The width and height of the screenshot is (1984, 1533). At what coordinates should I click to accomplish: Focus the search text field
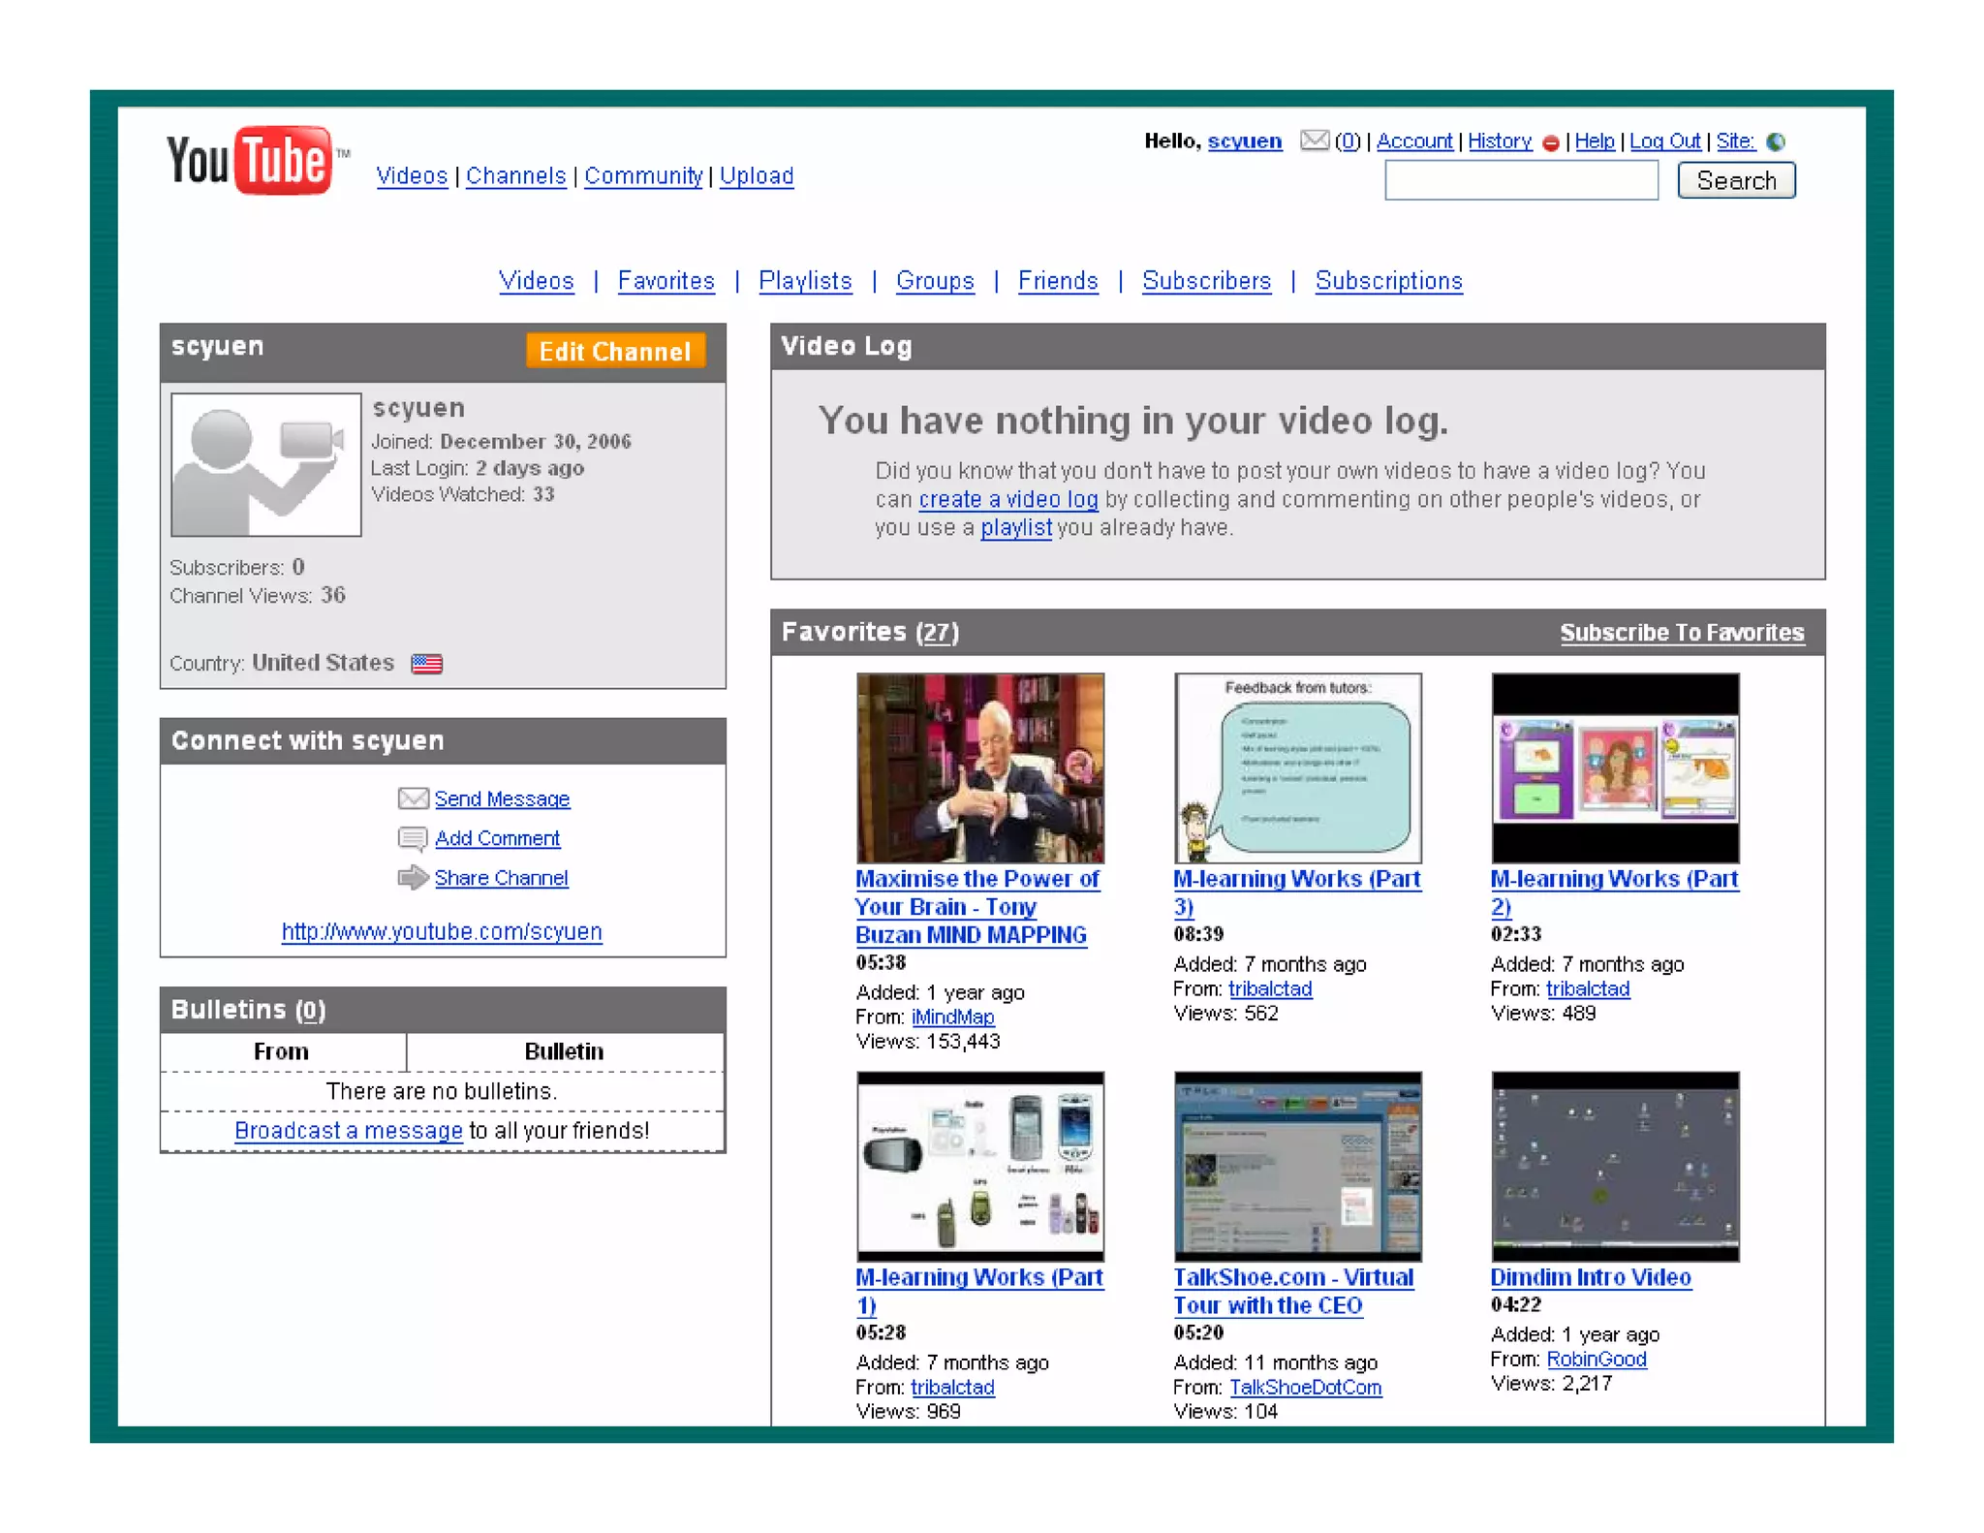(x=1521, y=181)
